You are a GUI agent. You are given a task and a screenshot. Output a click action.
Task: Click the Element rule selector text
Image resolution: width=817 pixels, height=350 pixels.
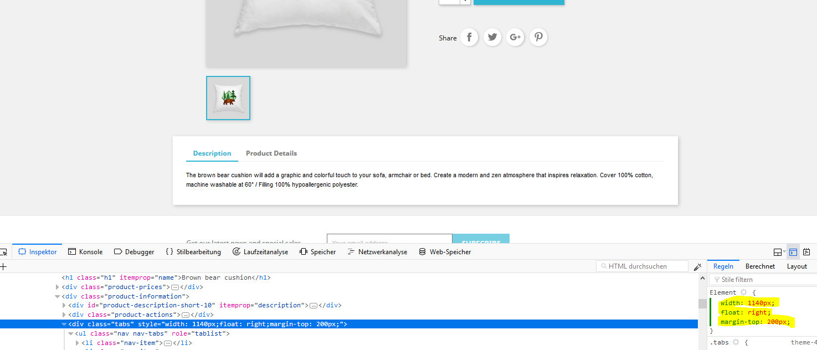pyautogui.click(x=723, y=292)
